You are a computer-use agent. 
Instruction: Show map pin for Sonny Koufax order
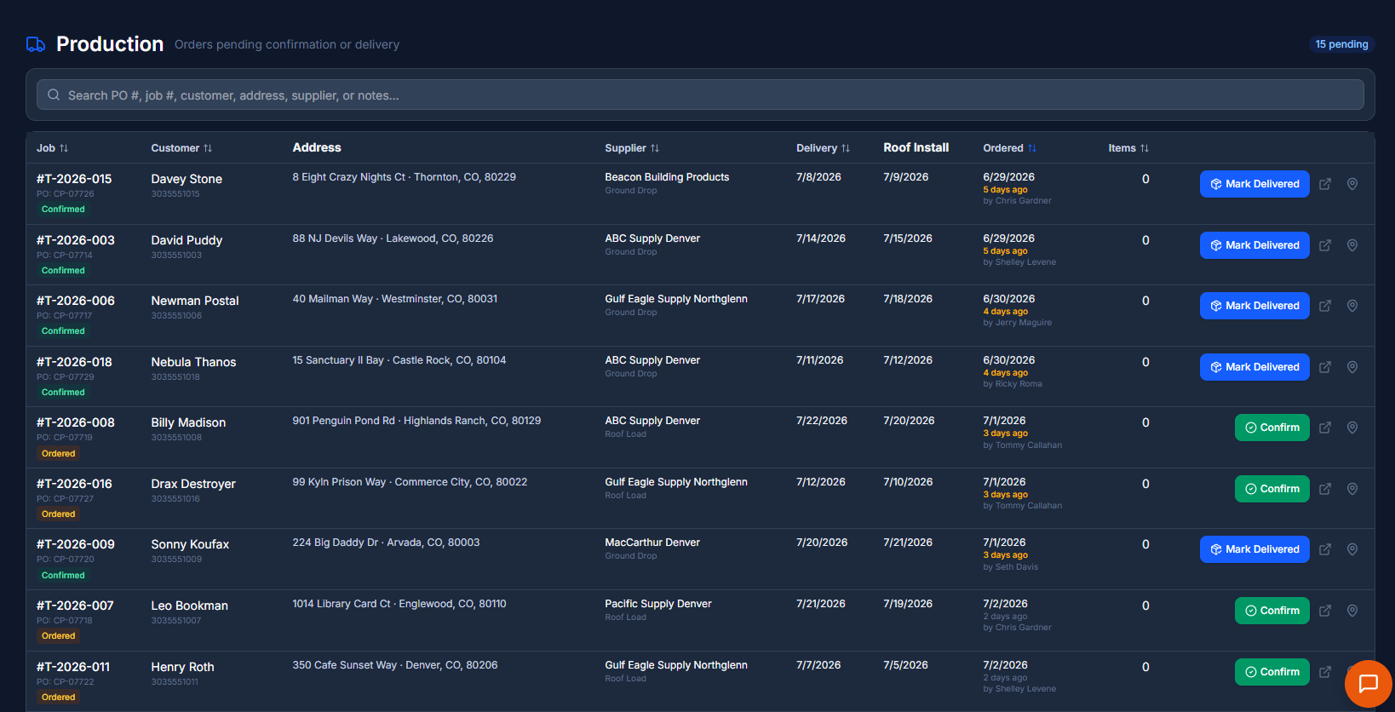tap(1352, 549)
